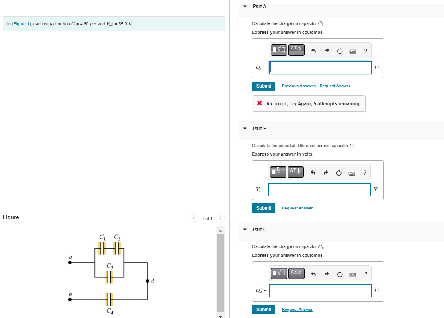This screenshot has height=318, width=444.
Task: Reset the Part B answer field
Action: click(339, 173)
